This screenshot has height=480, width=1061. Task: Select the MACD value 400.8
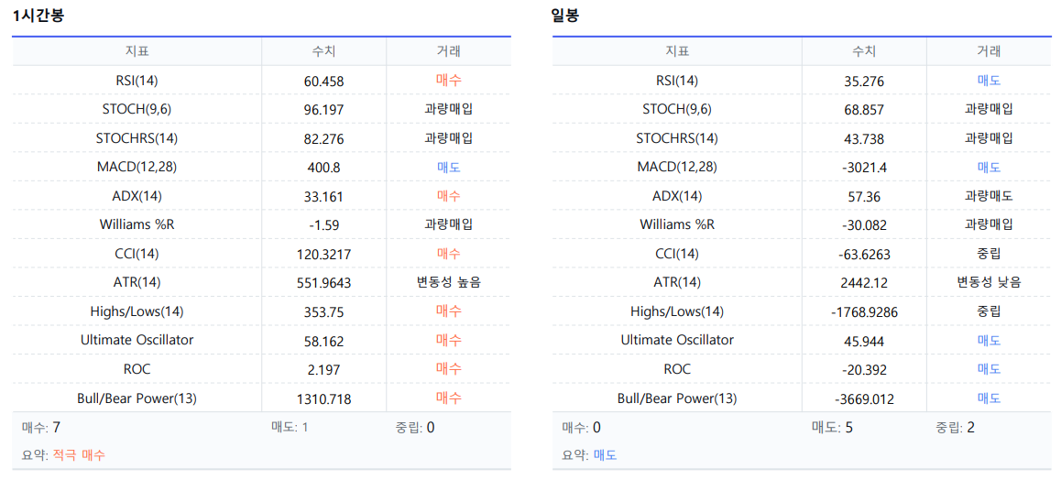324,169
